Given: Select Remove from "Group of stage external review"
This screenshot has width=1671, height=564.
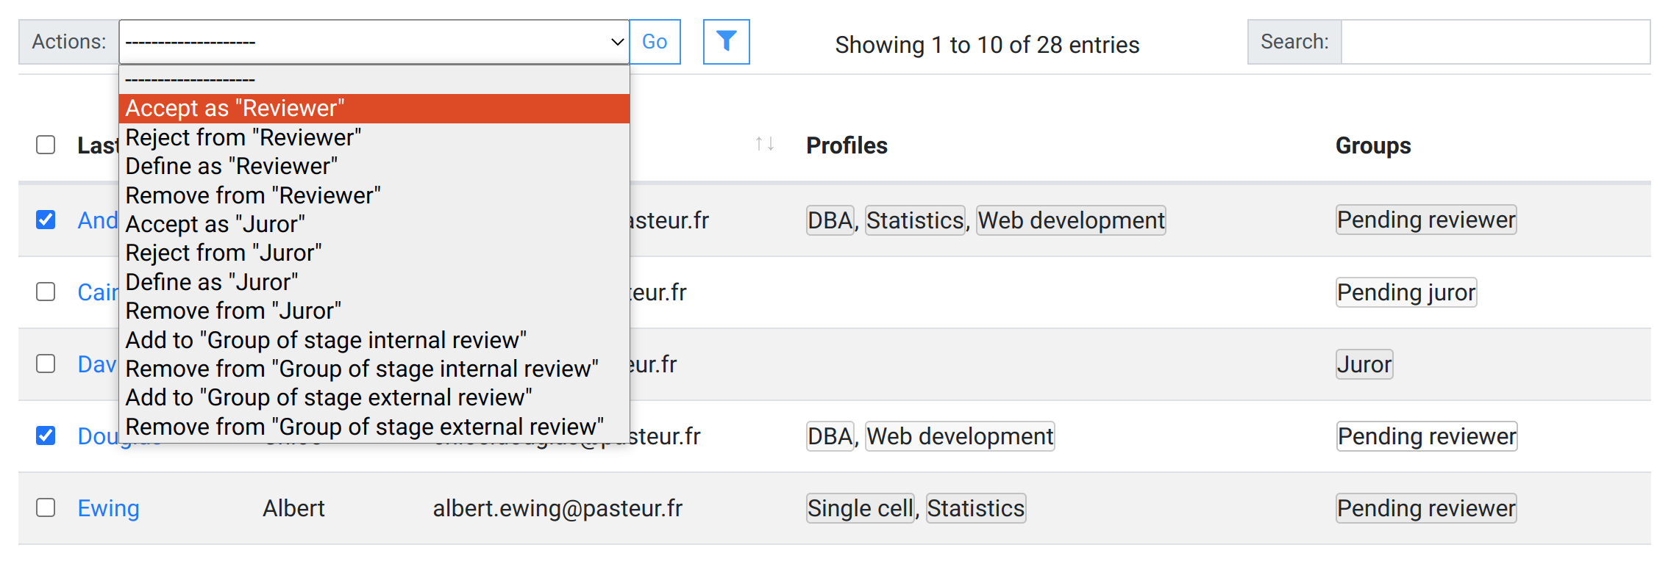Looking at the screenshot, I should [x=364, y=427].
